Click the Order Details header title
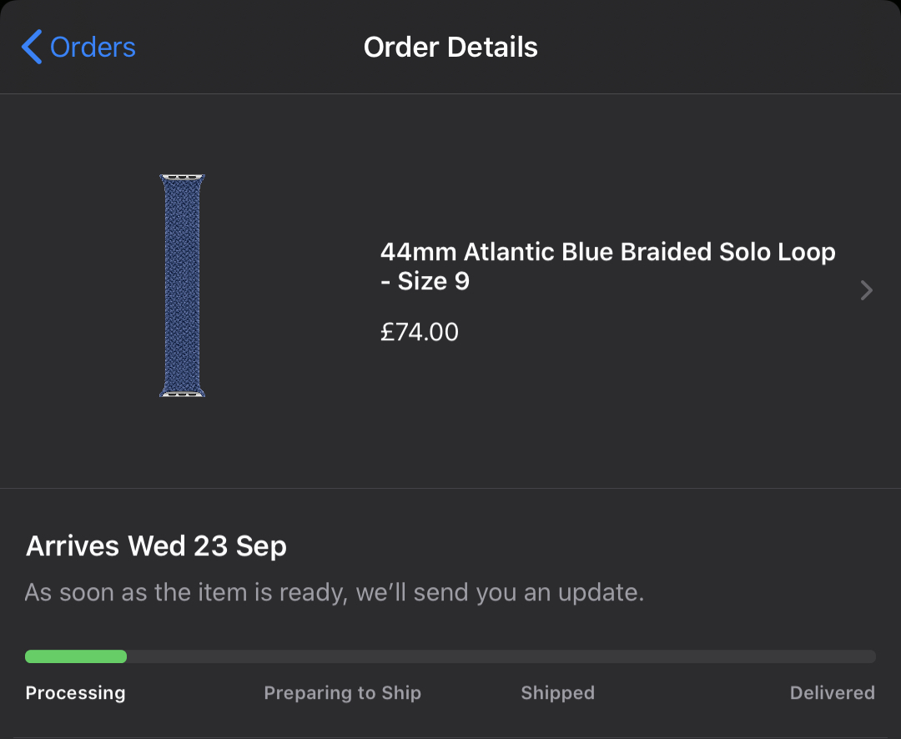The height and width of the screenshot is (739, 901). pos(450,47)
